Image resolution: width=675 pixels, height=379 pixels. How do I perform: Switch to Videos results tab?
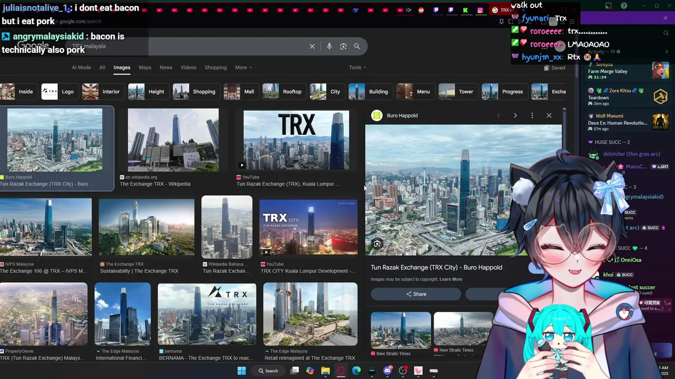click(x=188, y=67)
